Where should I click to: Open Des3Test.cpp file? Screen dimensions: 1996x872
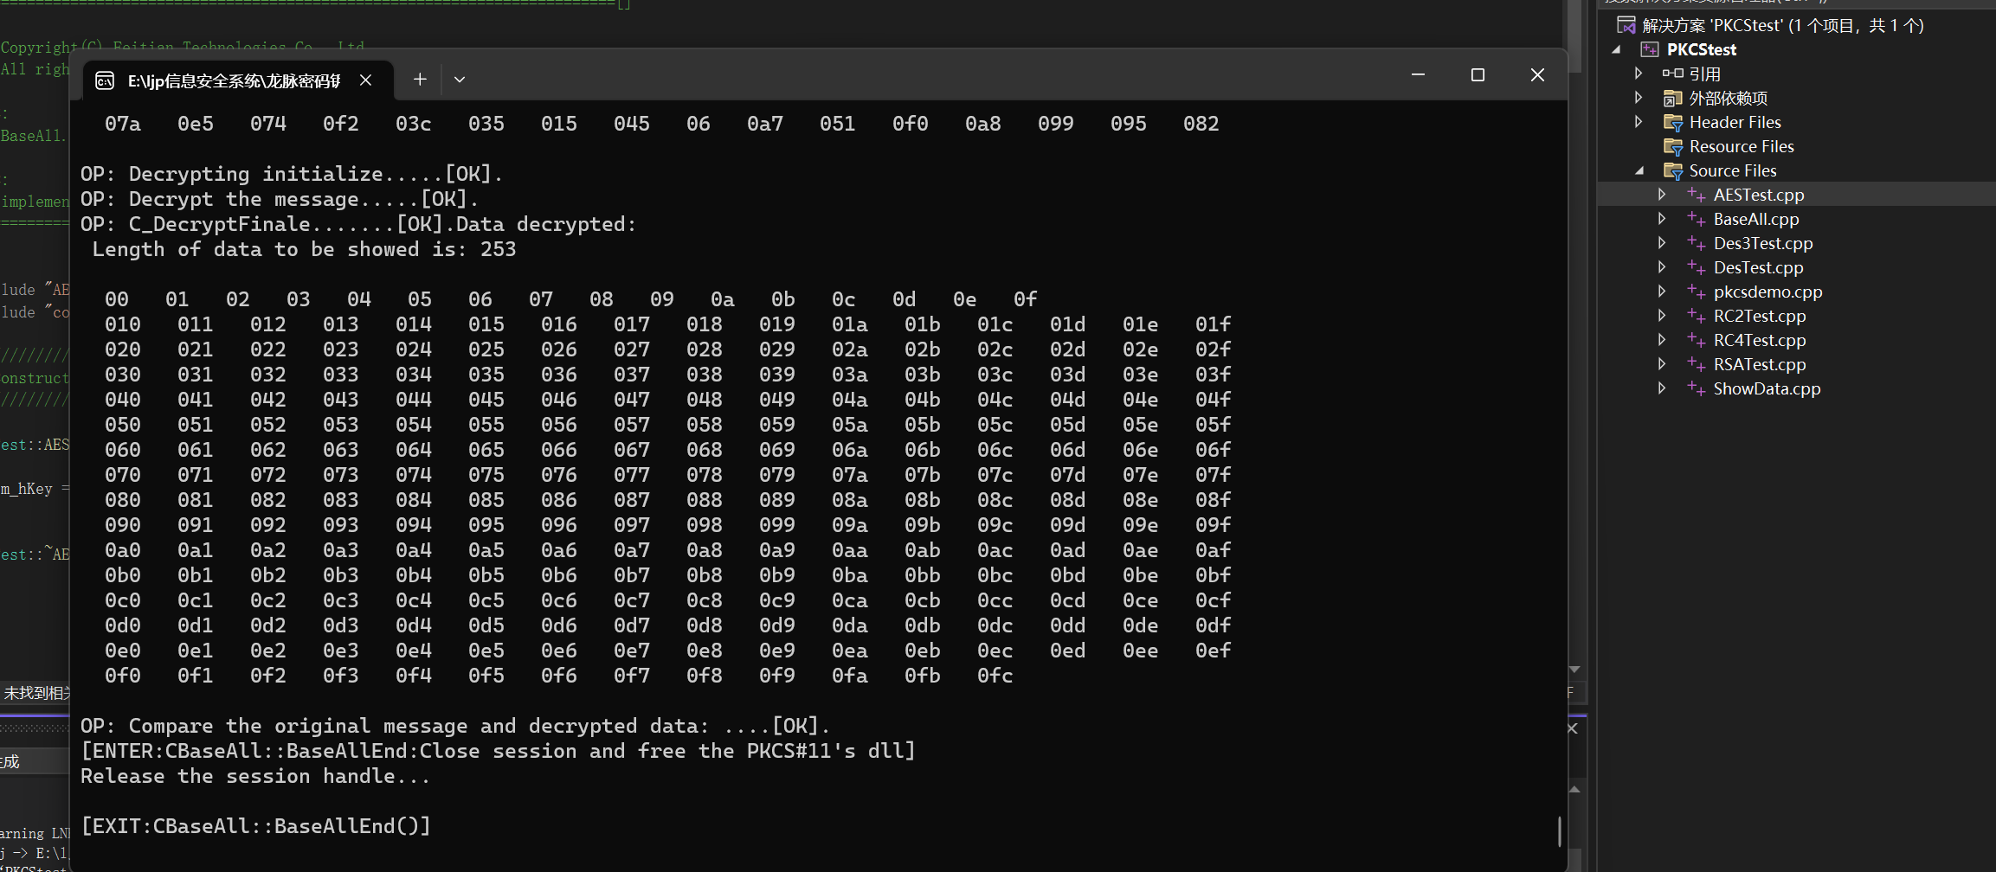tap(1763, 243)
